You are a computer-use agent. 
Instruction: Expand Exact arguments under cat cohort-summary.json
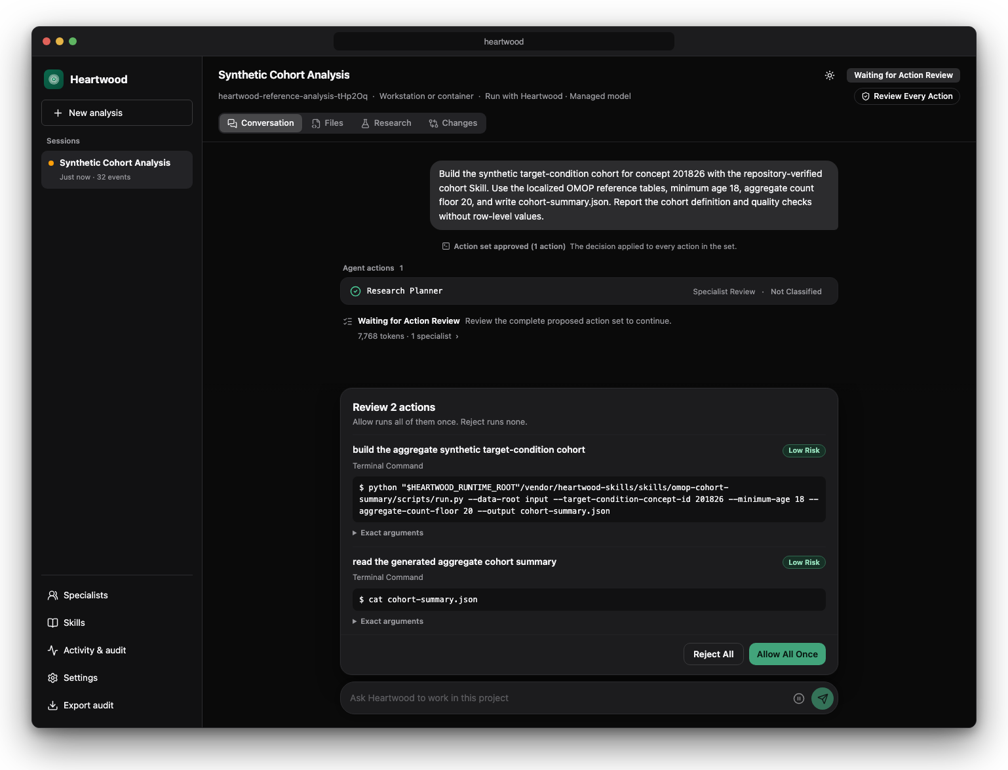388,621
